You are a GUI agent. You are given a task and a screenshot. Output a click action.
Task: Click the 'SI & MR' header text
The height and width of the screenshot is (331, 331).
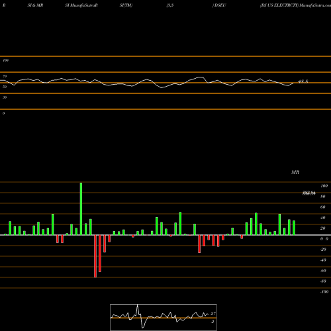click(x=35, y=5)
